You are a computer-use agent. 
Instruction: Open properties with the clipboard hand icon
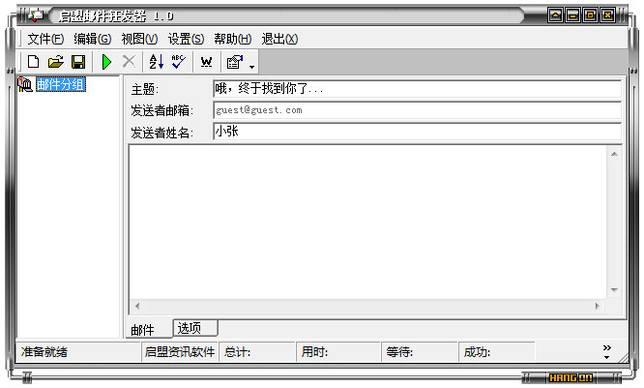(x=235, y=62)
